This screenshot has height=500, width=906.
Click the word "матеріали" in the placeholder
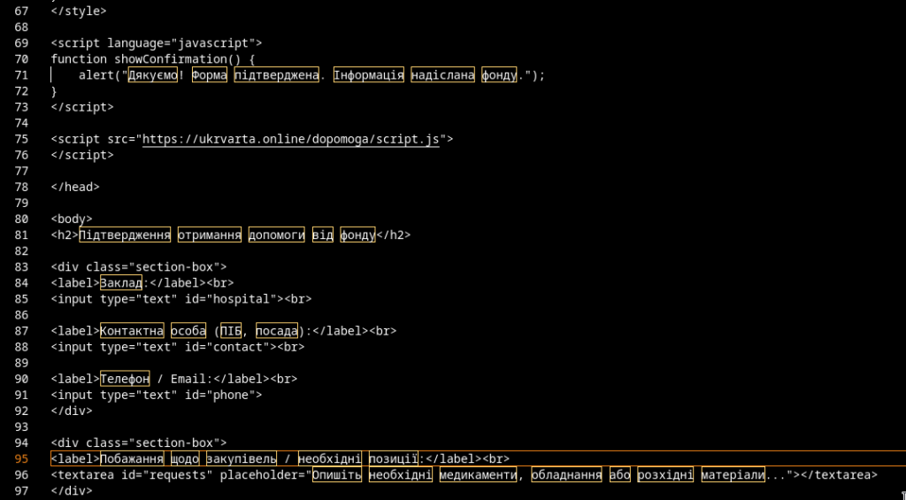733,475
